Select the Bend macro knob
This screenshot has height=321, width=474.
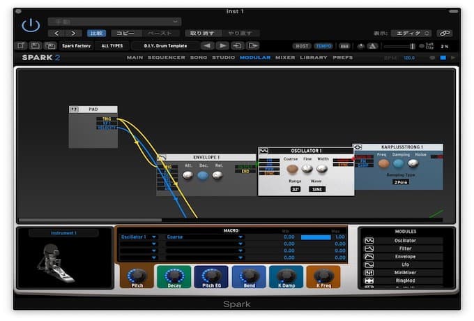click(x=249, y=277)
